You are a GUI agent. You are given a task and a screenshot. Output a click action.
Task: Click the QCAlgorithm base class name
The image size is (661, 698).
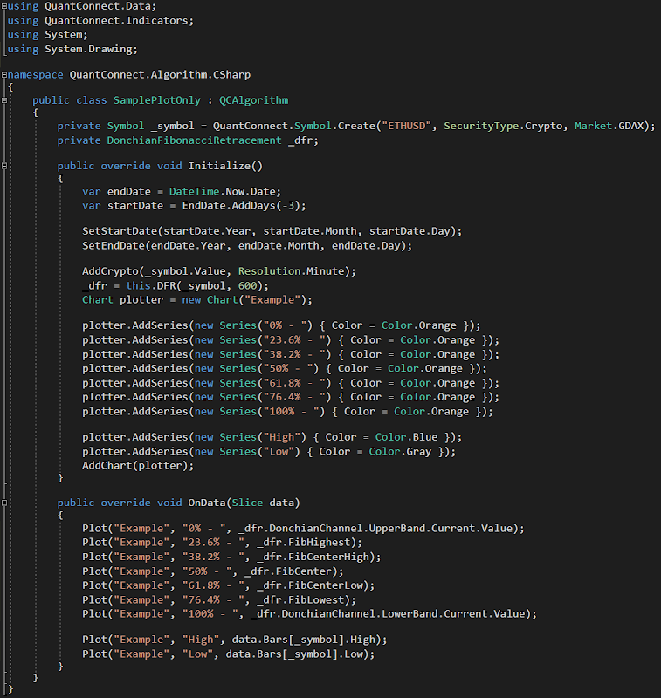click(253, 100)
